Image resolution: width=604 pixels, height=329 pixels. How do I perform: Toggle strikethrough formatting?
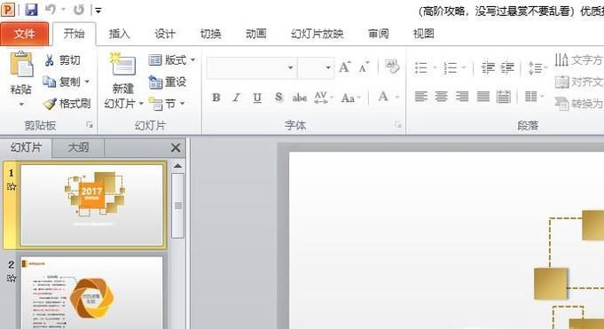coord(299,98)
